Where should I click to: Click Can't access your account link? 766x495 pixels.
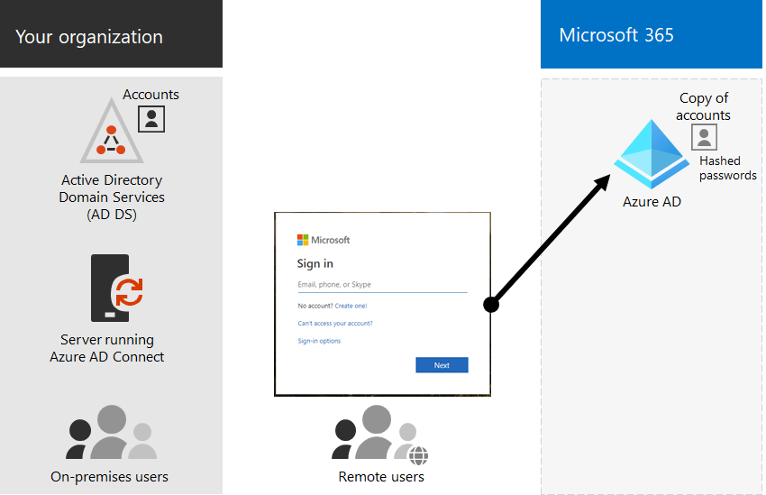coord(335,323)
